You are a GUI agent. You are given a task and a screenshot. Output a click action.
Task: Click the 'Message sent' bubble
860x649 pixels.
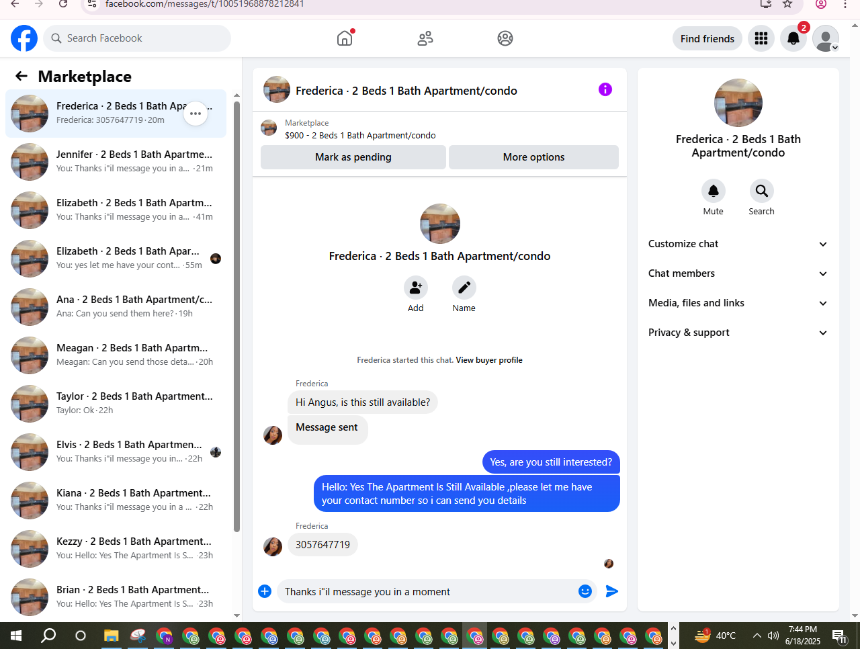327,429
